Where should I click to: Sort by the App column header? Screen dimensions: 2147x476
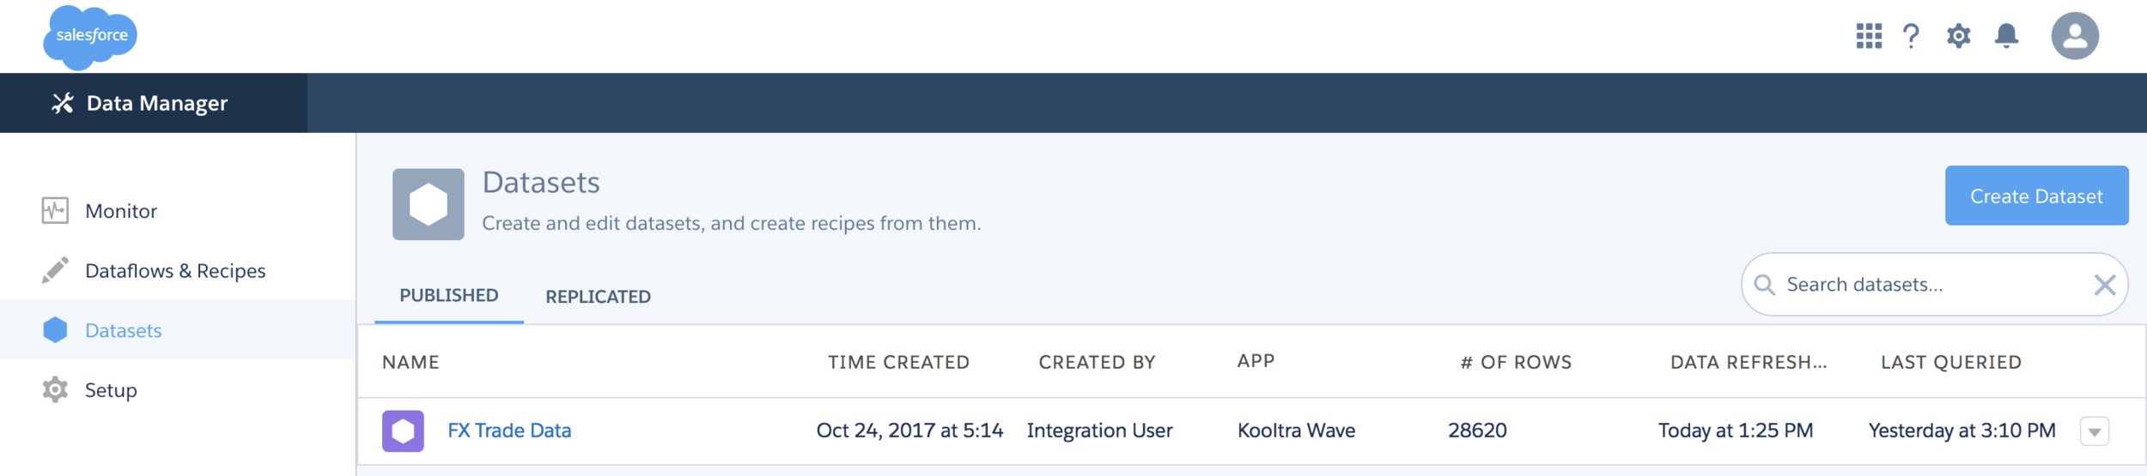click(x=1256, y=361)
